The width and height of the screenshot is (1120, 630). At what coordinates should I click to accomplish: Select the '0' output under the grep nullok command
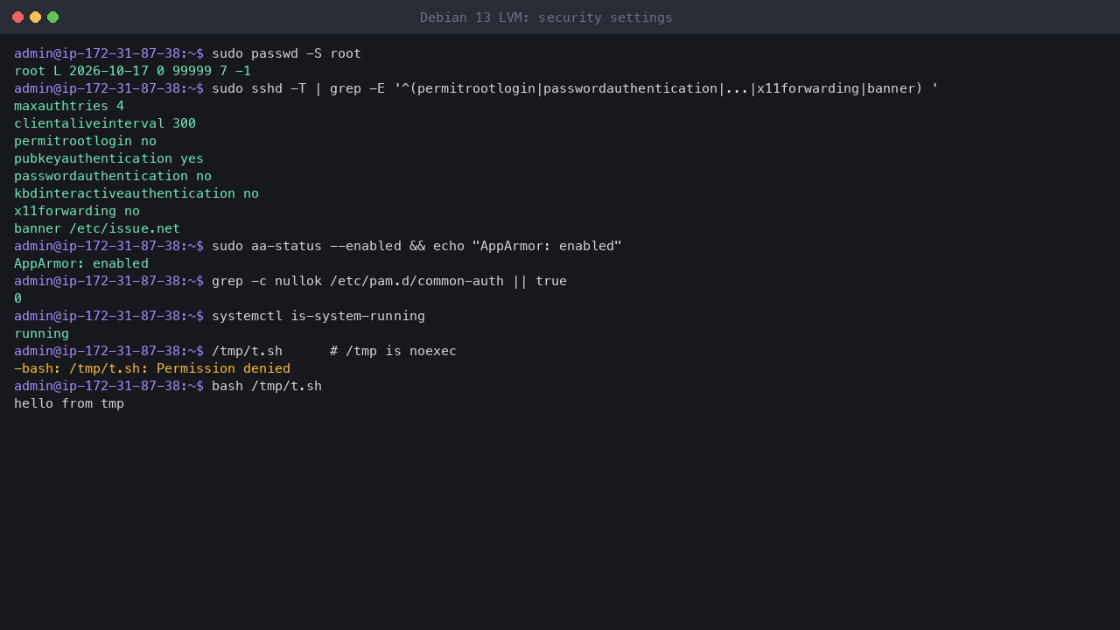(17, 298)
